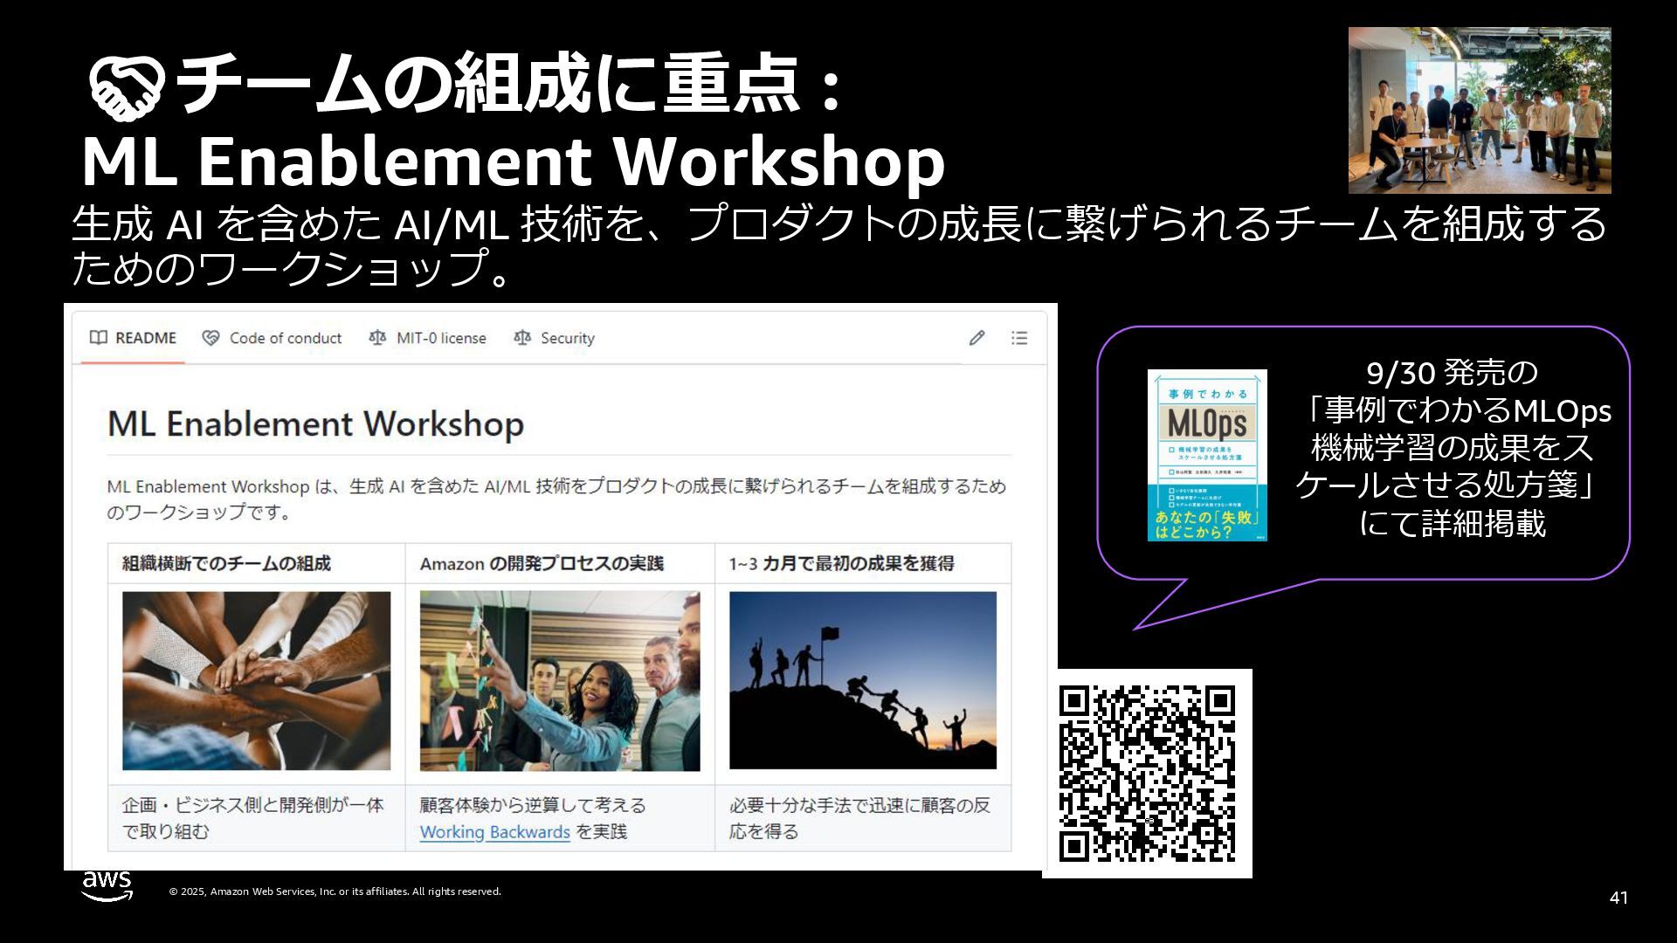This screenshot has height=943, width=1677.
Task: Click the pencil edit icon in README header
Action: (x=977, y=338)
